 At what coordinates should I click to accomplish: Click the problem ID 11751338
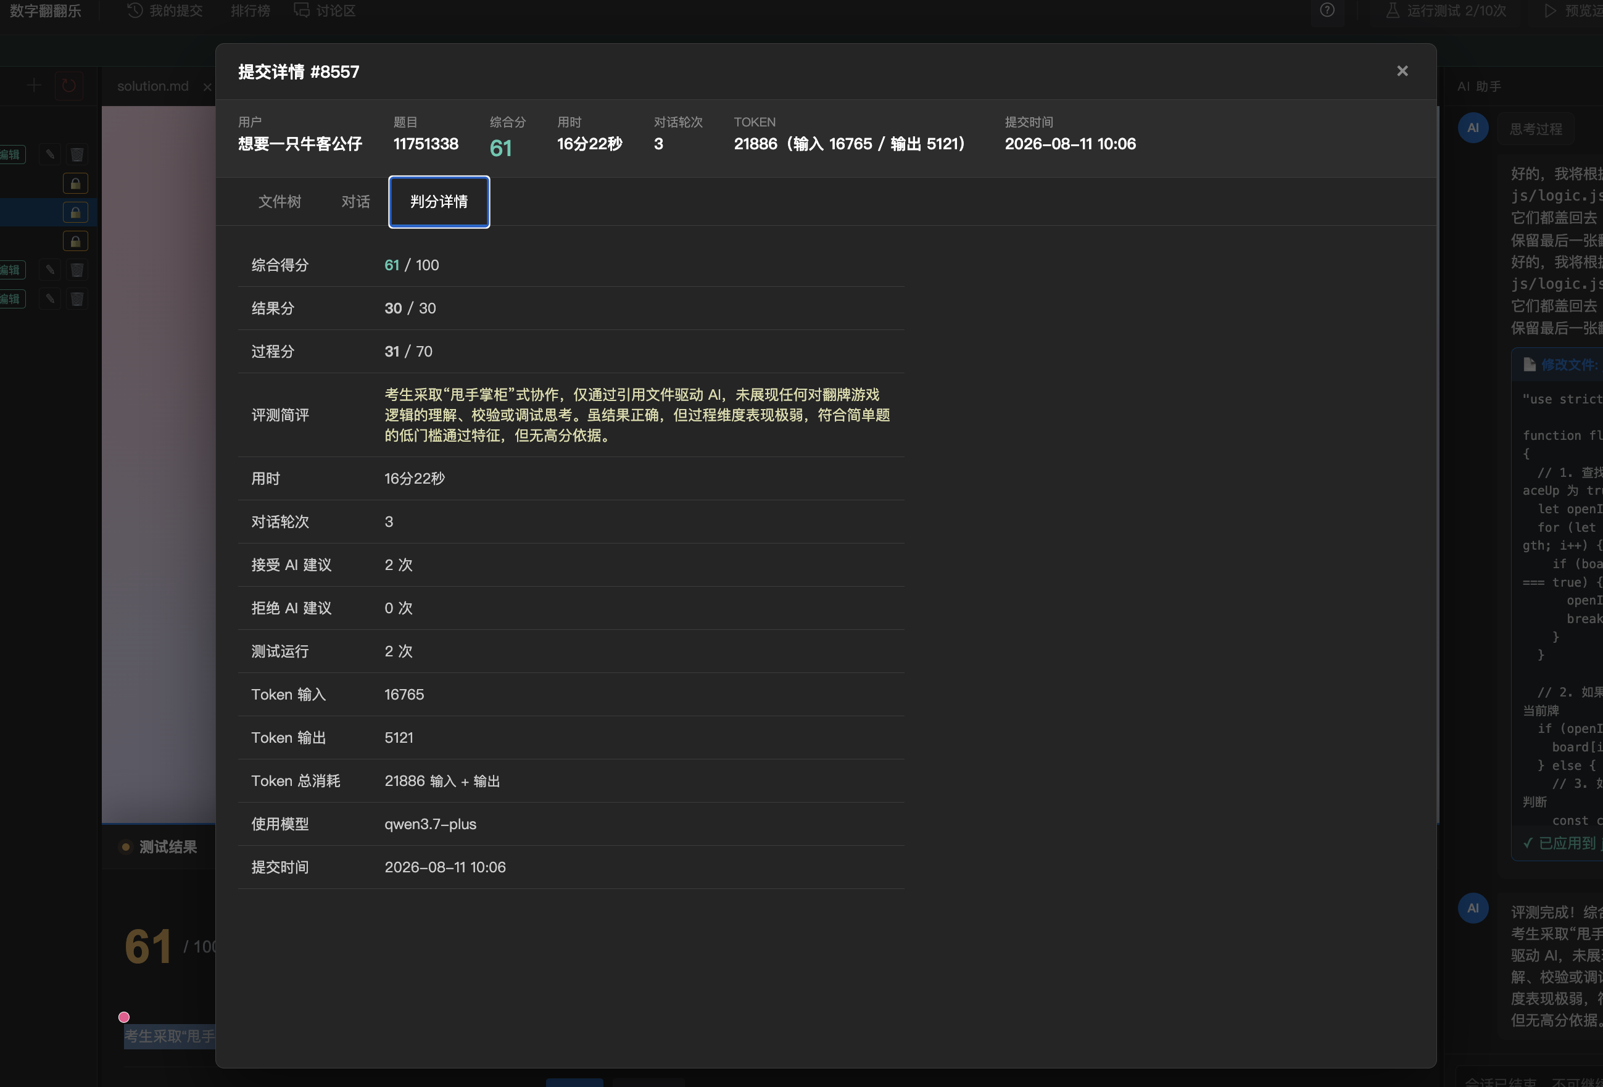426,144
